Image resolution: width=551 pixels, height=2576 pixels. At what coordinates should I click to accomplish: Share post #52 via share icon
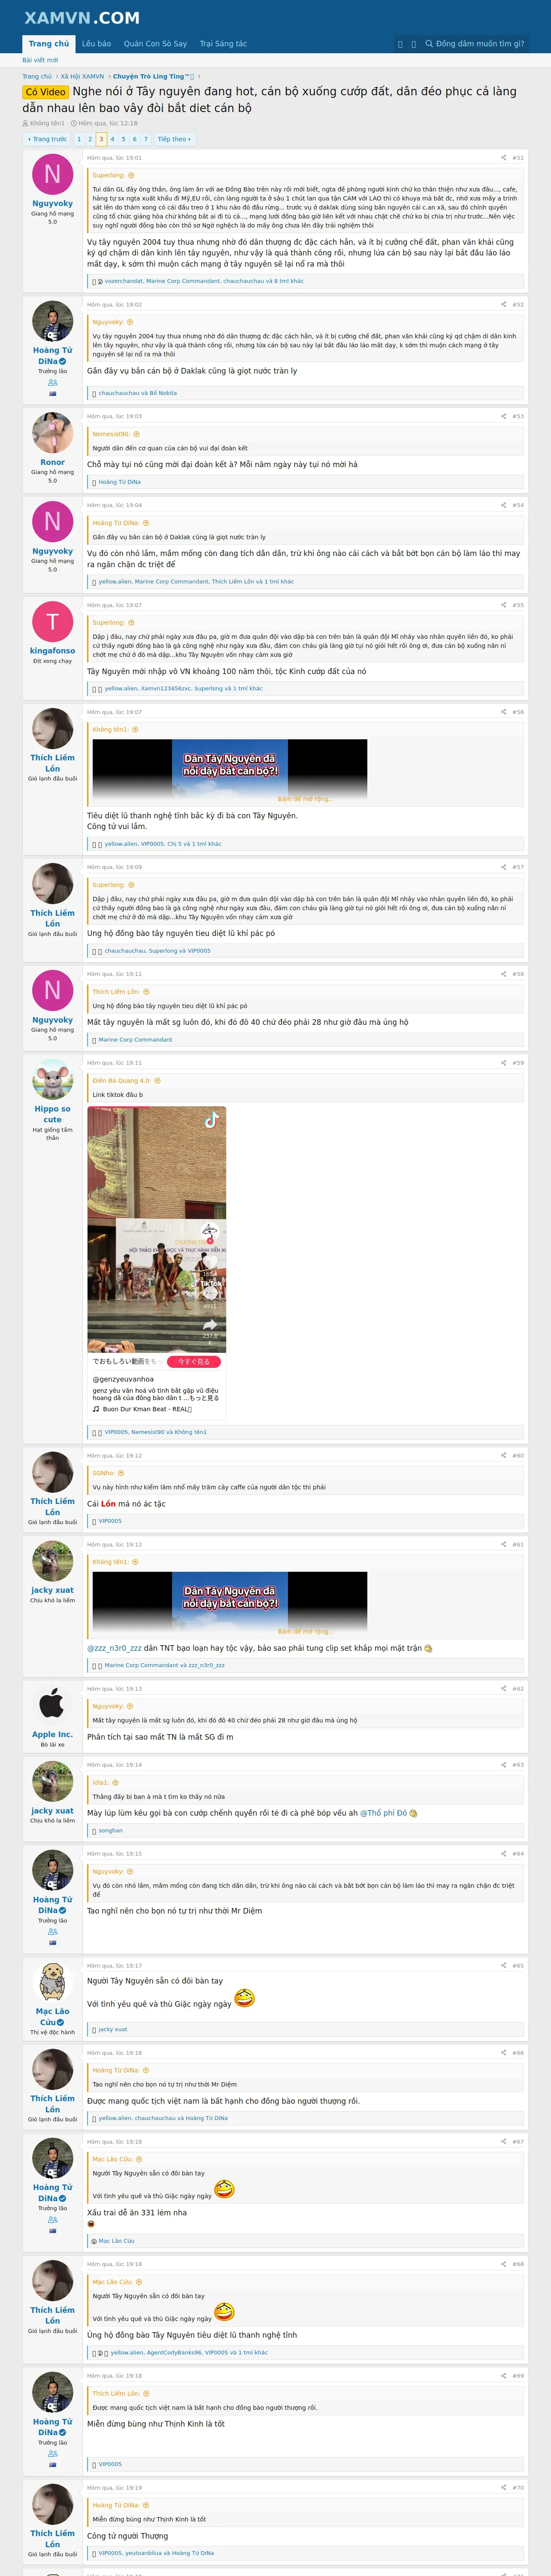coord(503,304)
